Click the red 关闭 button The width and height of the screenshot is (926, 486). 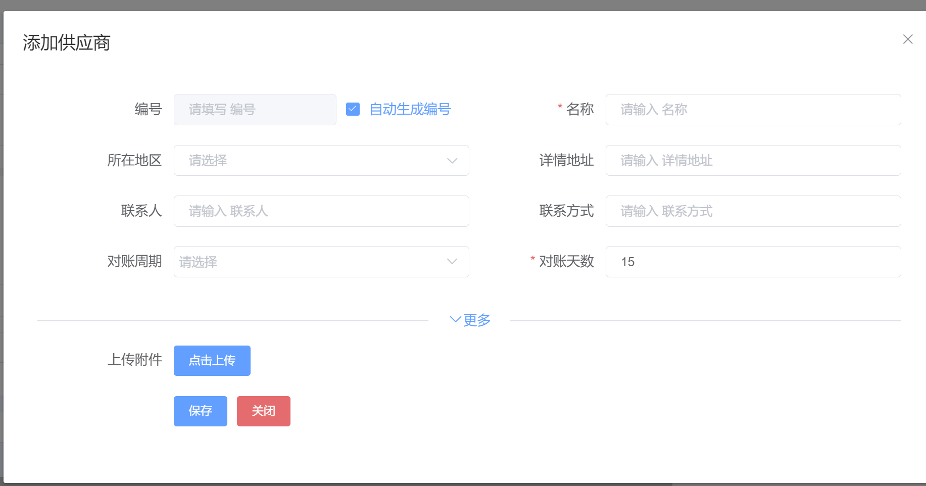click(264, 411)
